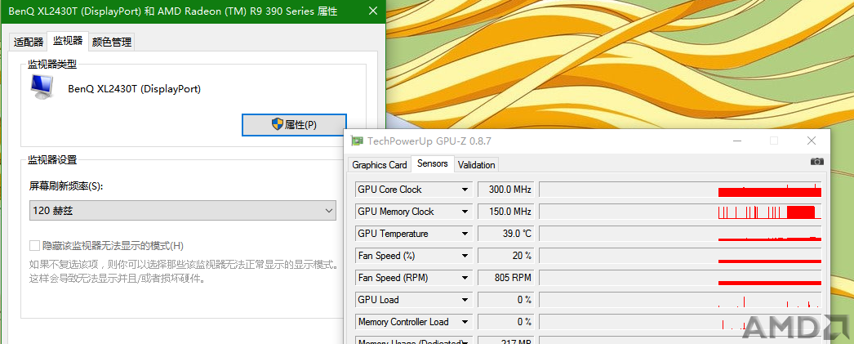Click the 39.0 °C temperature value
This screenshot has height=344, width=854.
coord(506,234)
